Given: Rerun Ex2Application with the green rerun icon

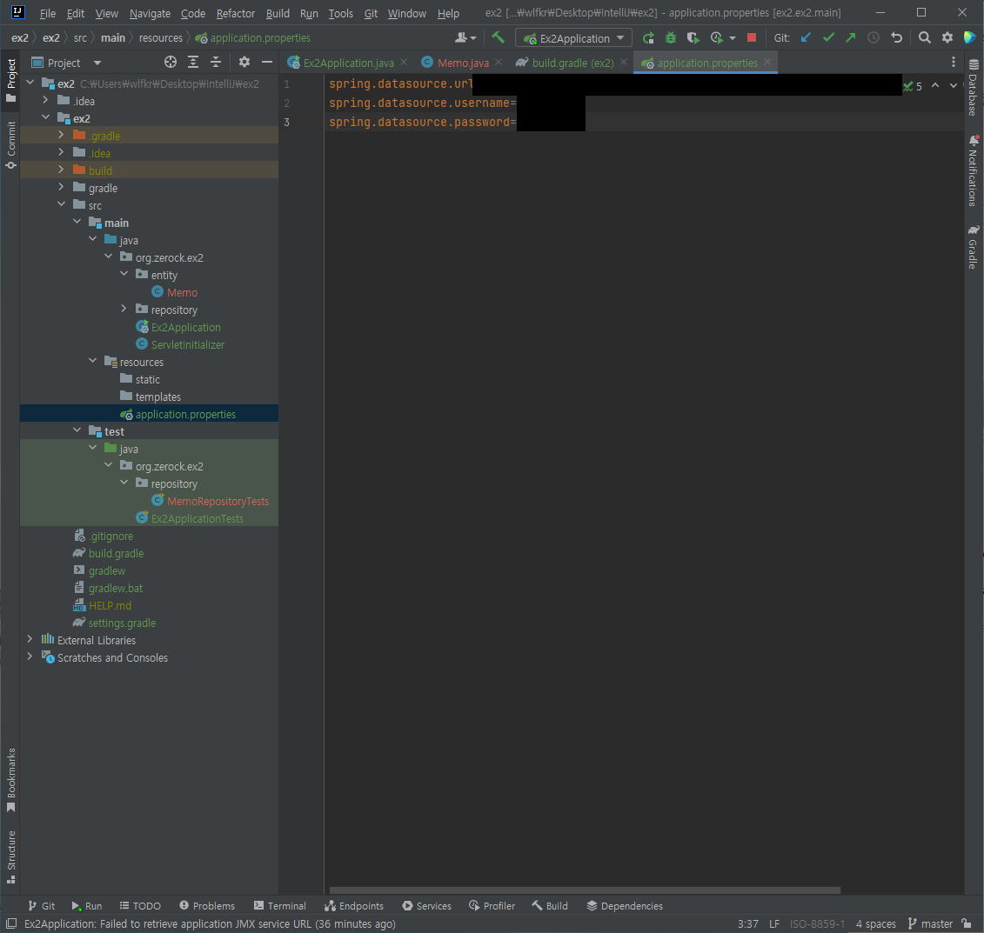Looking at the screenshot, I should (x=648, y=37).
